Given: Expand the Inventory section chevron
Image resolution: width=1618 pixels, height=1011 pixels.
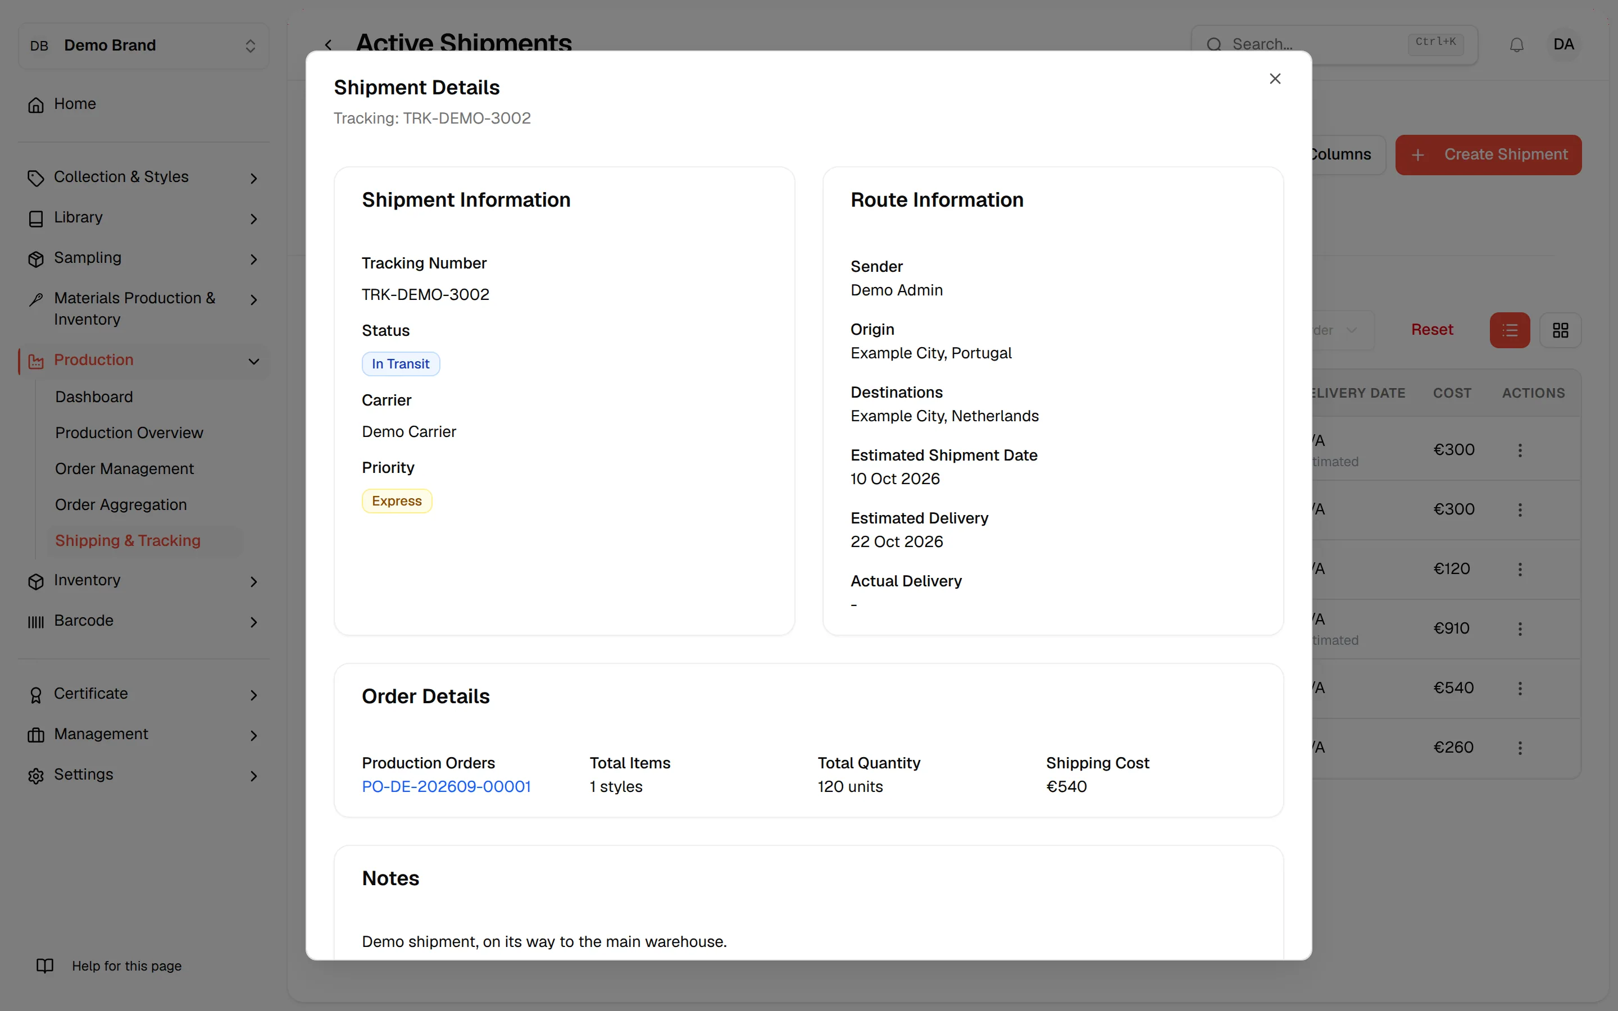Looking at the screenshot, I should click(x=253, y=582).
